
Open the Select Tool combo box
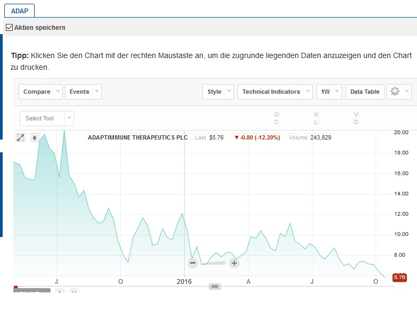[x=46, y=118]
